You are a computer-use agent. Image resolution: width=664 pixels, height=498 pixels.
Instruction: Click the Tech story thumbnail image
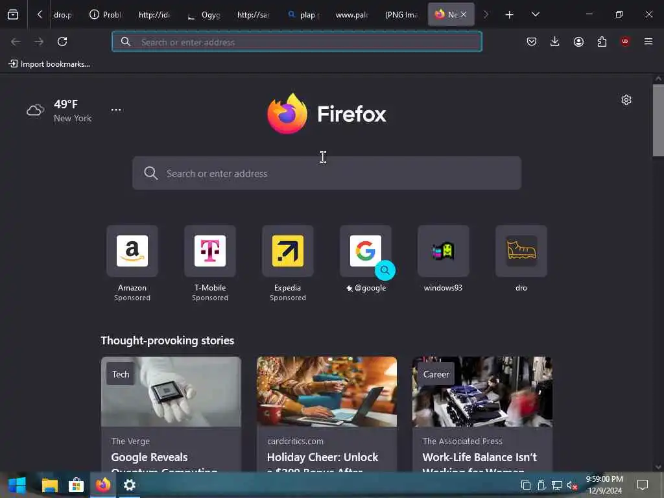pos(171,392)
